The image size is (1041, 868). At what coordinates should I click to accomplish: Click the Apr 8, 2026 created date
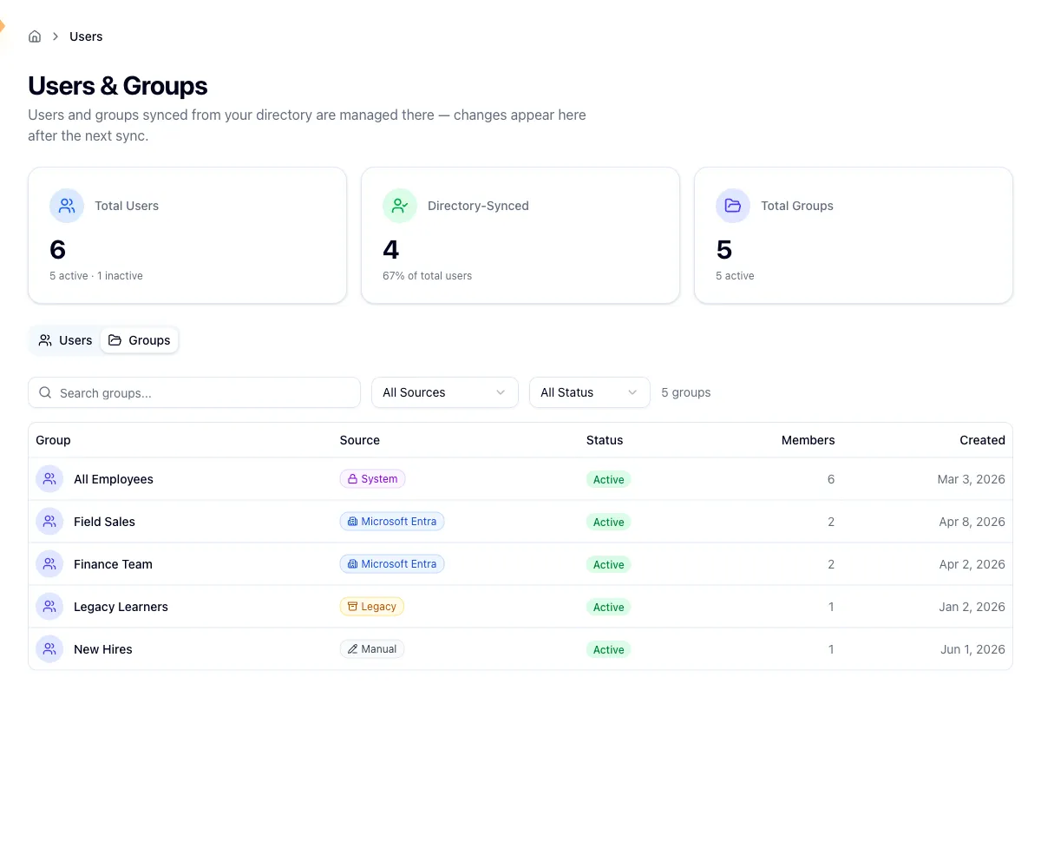click(x=972, y=522)
